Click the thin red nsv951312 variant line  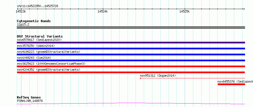[x=193, y=78]
